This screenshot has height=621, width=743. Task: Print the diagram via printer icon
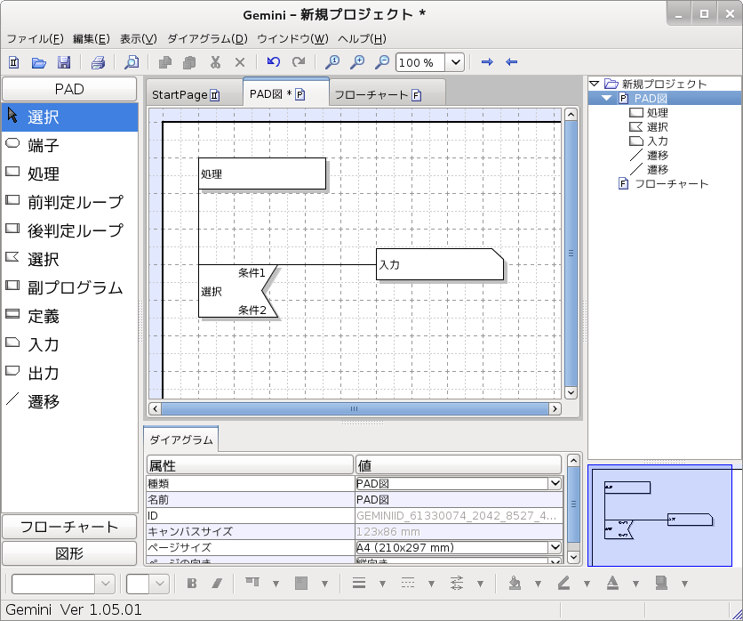click(x=98, y=62)
